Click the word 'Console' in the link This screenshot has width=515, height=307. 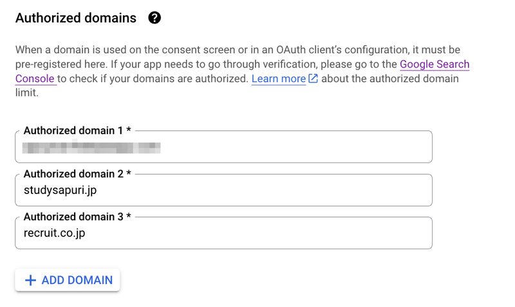click(35, 78)
